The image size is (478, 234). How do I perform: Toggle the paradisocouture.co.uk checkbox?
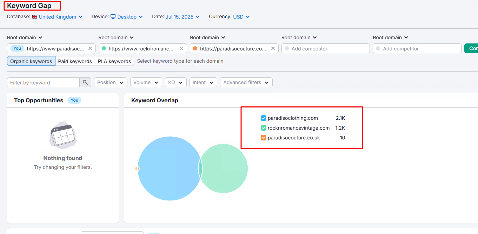click(x=264, y=138)
